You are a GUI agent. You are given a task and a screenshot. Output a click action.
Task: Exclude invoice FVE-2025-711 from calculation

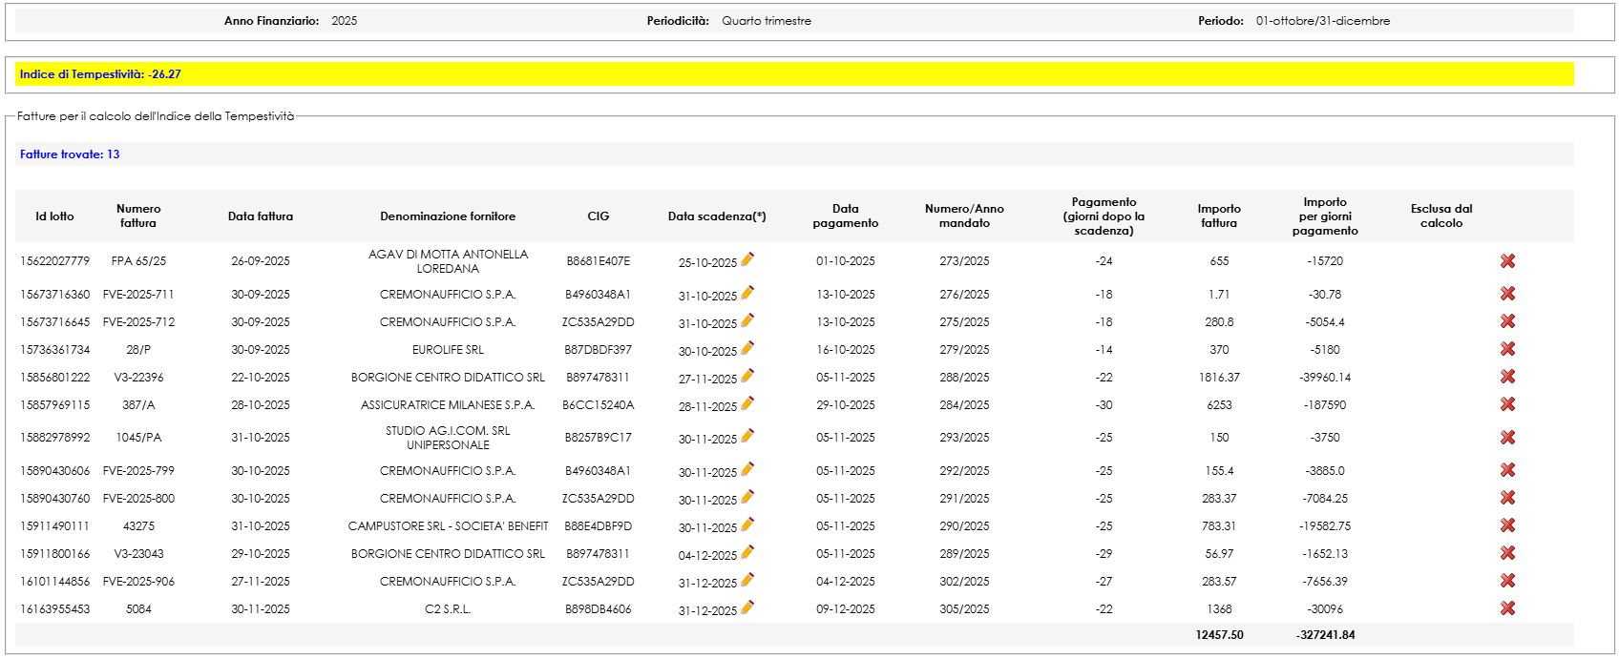(x=1507, y=294)
